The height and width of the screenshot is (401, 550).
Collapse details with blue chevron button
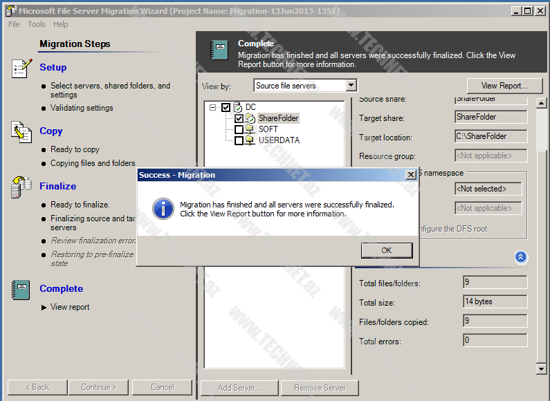pyautogui.click(x=521, y=257)
